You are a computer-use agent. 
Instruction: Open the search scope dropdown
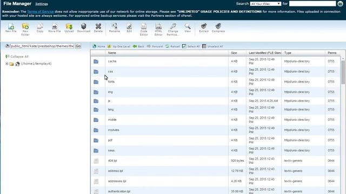(265, 4)
